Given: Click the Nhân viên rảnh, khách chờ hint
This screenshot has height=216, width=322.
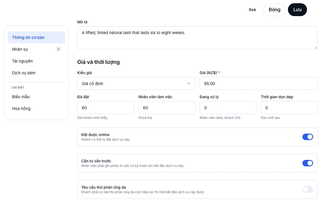Looking at the screenshot, I should [x=220, y=118].
